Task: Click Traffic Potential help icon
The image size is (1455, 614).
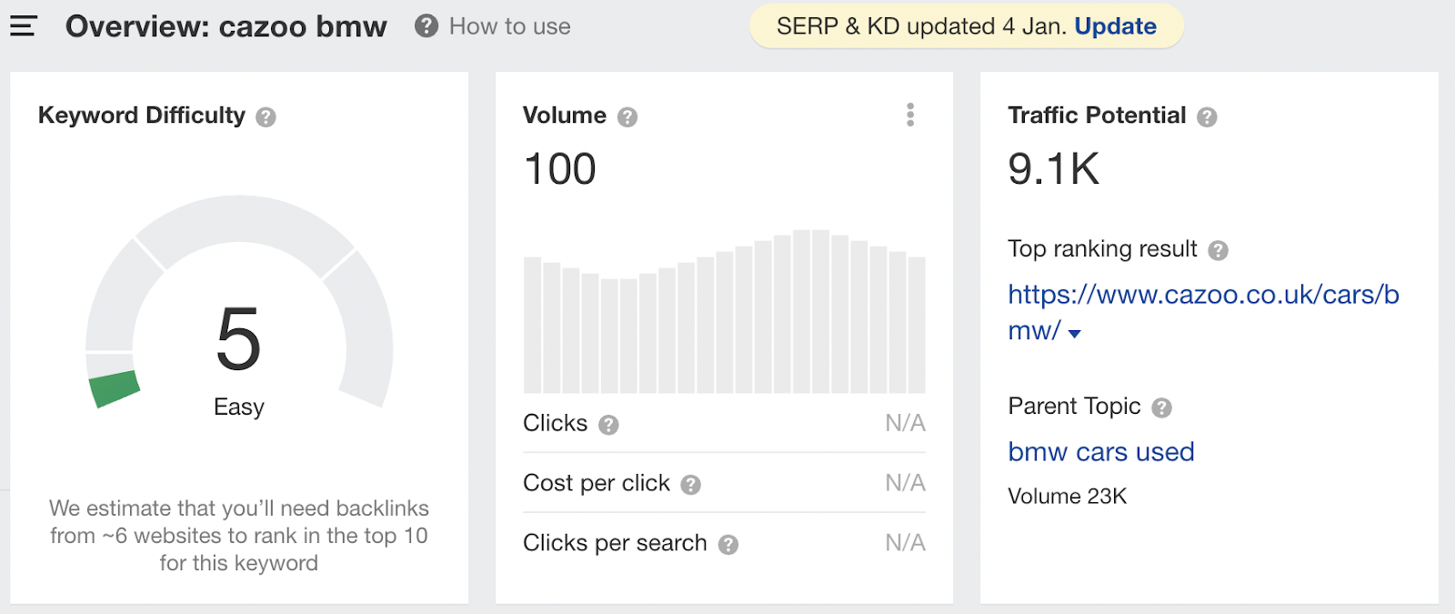Action: [1207, 117]
